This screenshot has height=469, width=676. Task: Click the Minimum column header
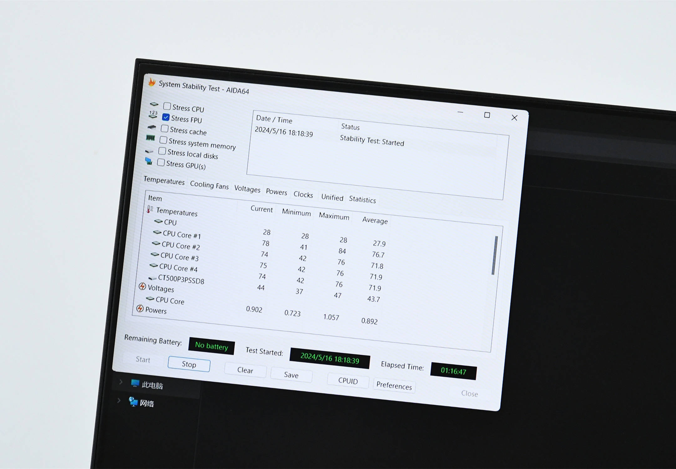tap(296, 213)
